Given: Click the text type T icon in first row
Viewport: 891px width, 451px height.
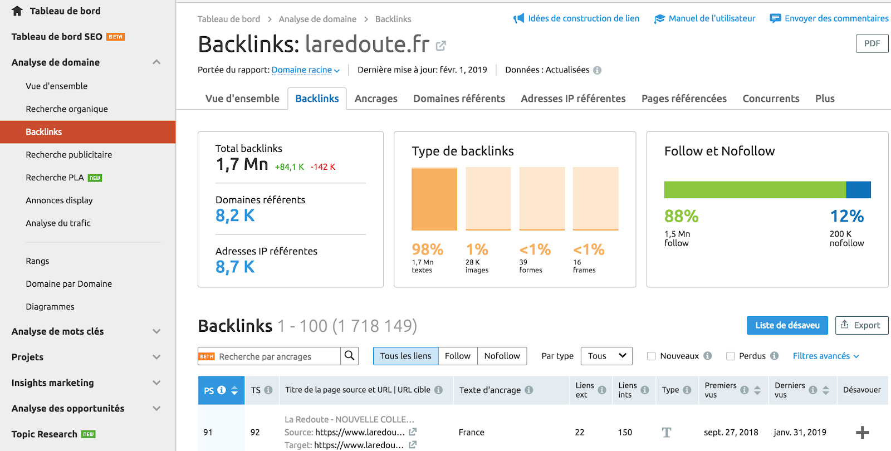Looking at the screenshot, I should point(667,432).
